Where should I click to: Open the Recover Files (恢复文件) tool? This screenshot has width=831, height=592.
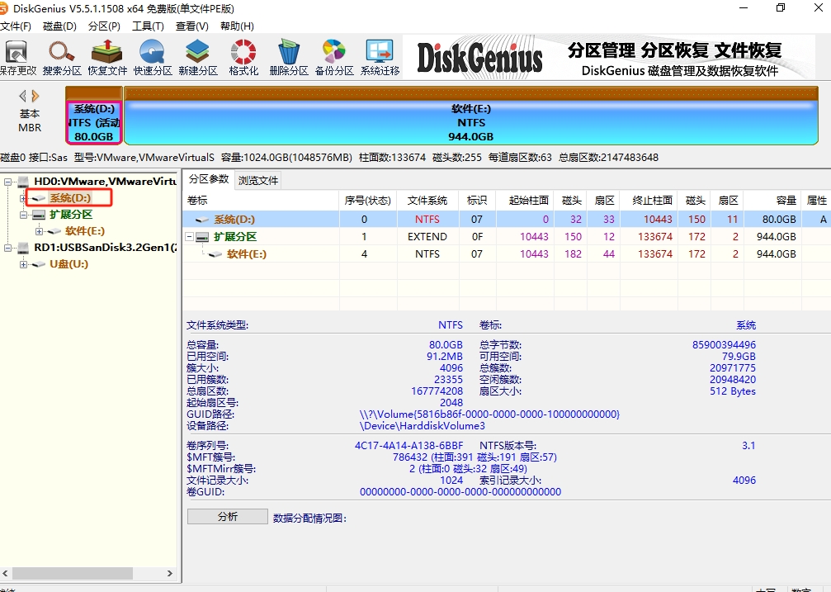(107, 57)
